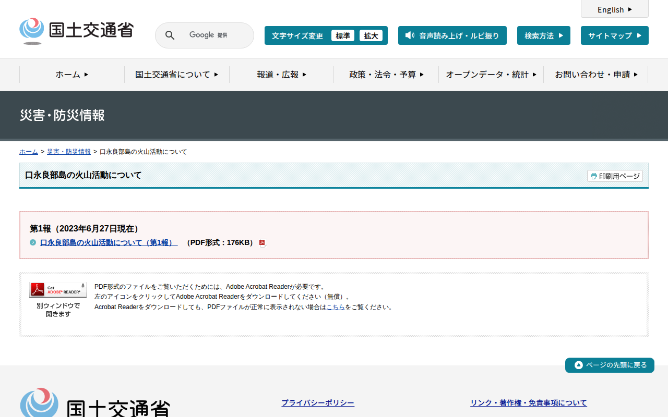
Task: Click the search magnifier icon
Action: point(170,35)
